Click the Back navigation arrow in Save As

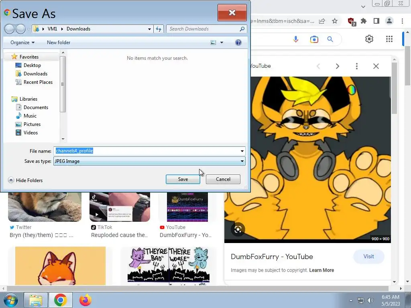[x=9, y=29]
